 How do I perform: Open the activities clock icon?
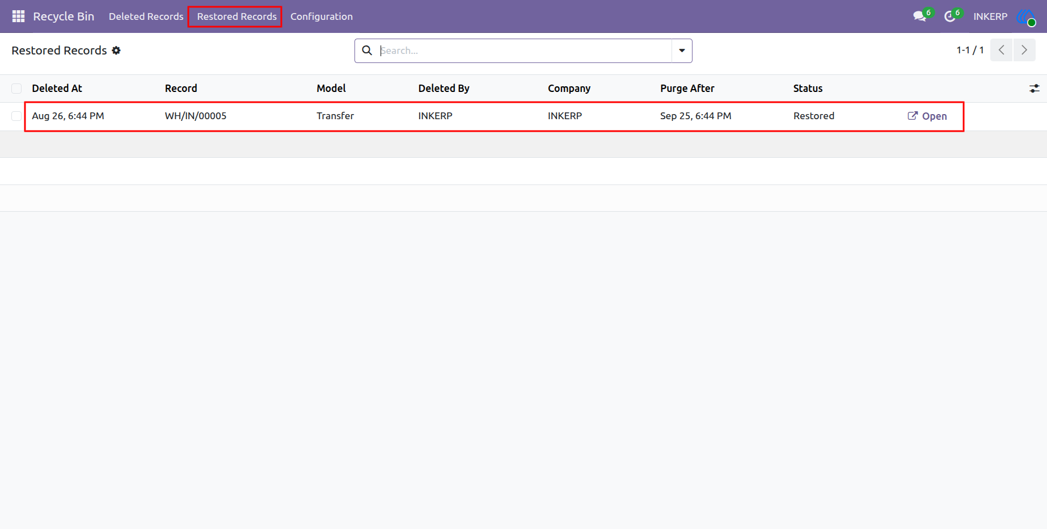pyautogui.click(x=949, y=16)
